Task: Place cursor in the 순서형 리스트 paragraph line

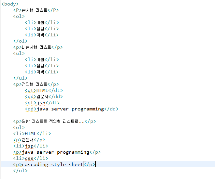Action: (x=36, y=10)
